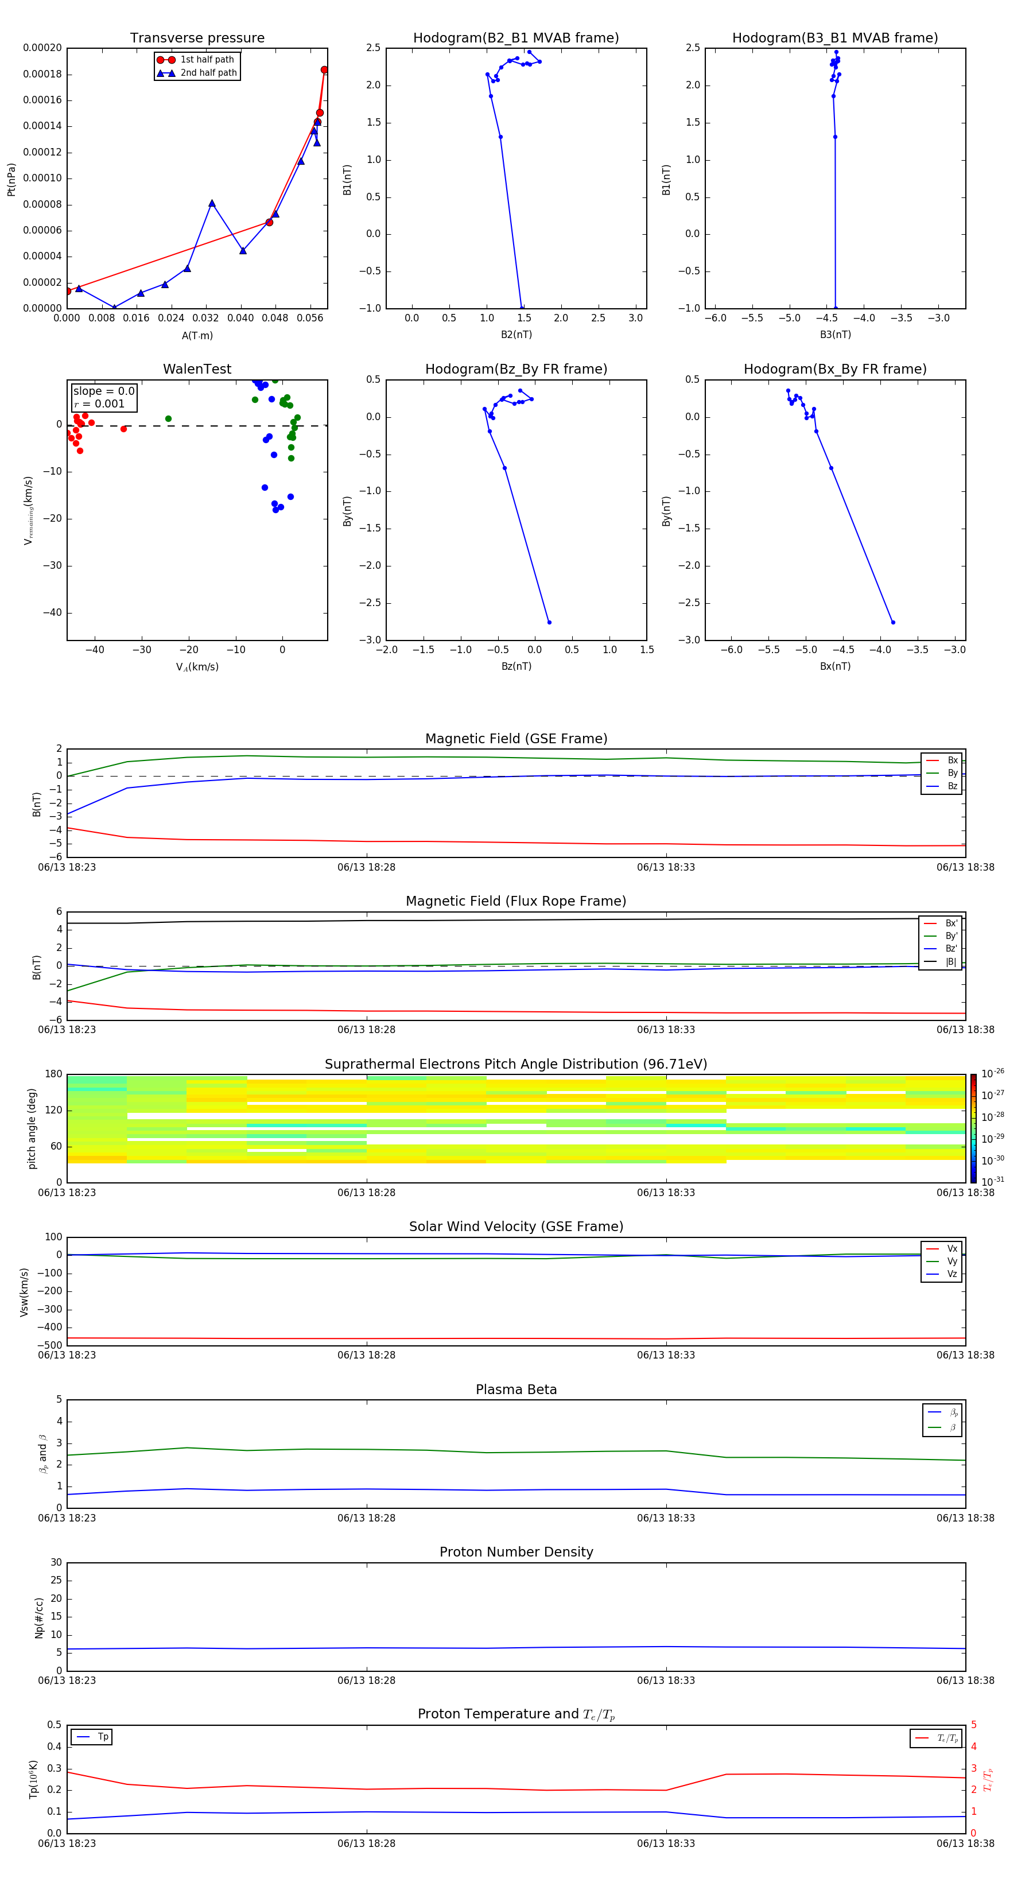
Task: Click the By legend entry in GSE plot
Action: (942, 774)
